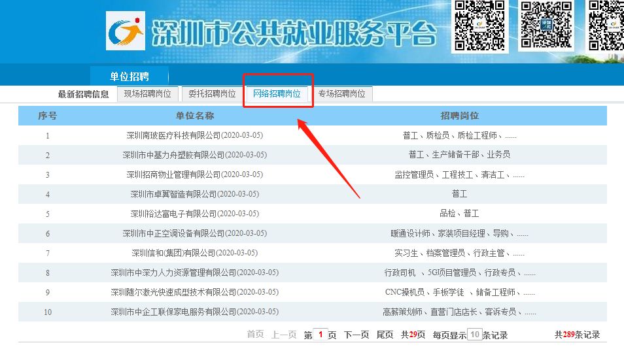
Task: Open the 单位招聘 navigation tab
Action: [130, 76]
